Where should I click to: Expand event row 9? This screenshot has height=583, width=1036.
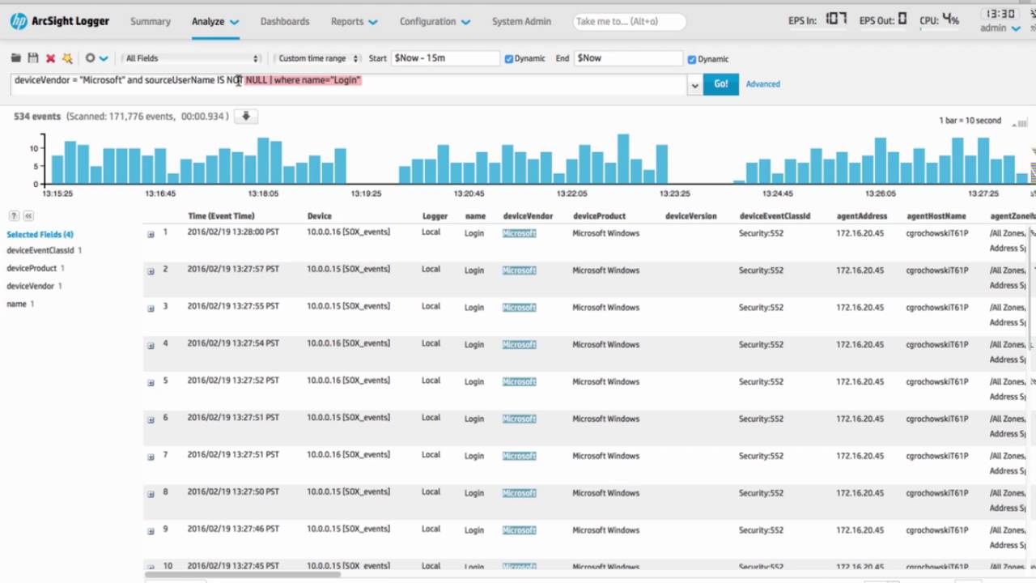pos(151,532)
